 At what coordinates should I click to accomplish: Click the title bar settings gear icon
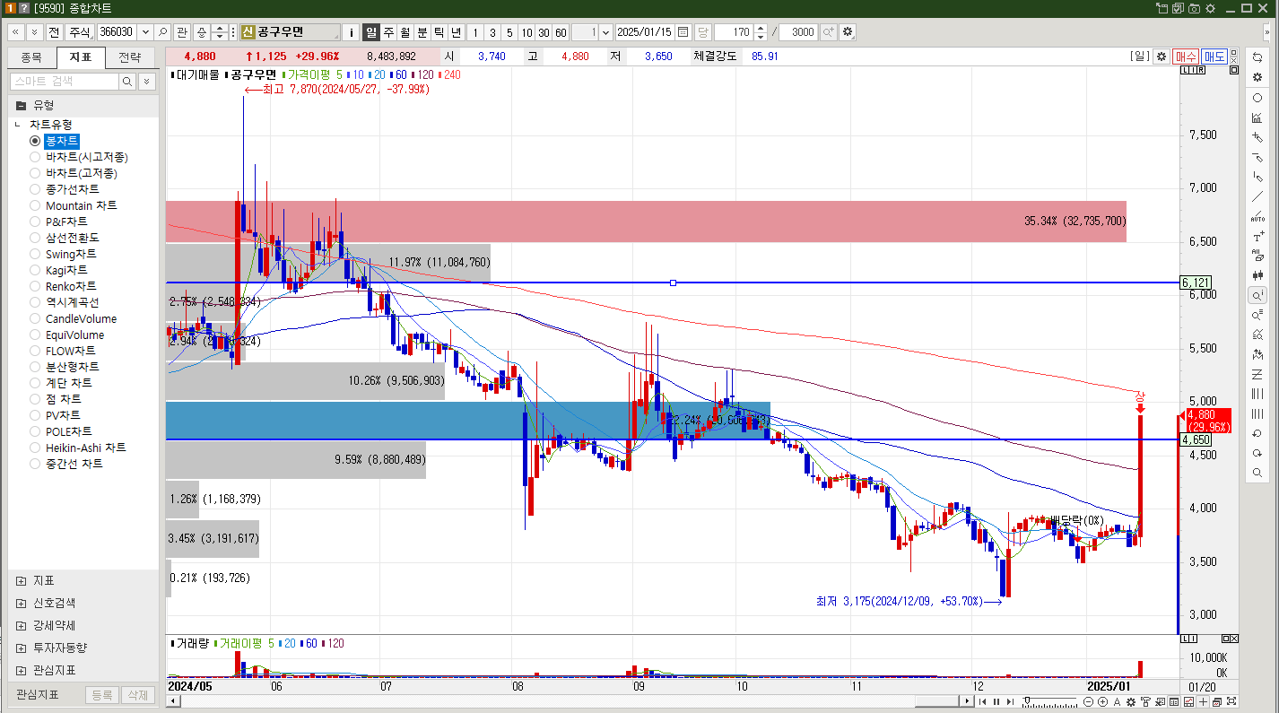(1210, 8)
